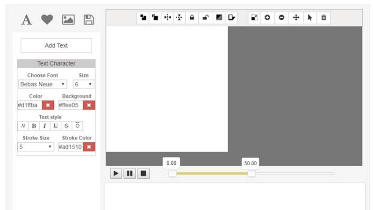Open the text tool tab (A icon)
Image resolution: width=374 pixels, height=210 pixels.
point(27,20)
